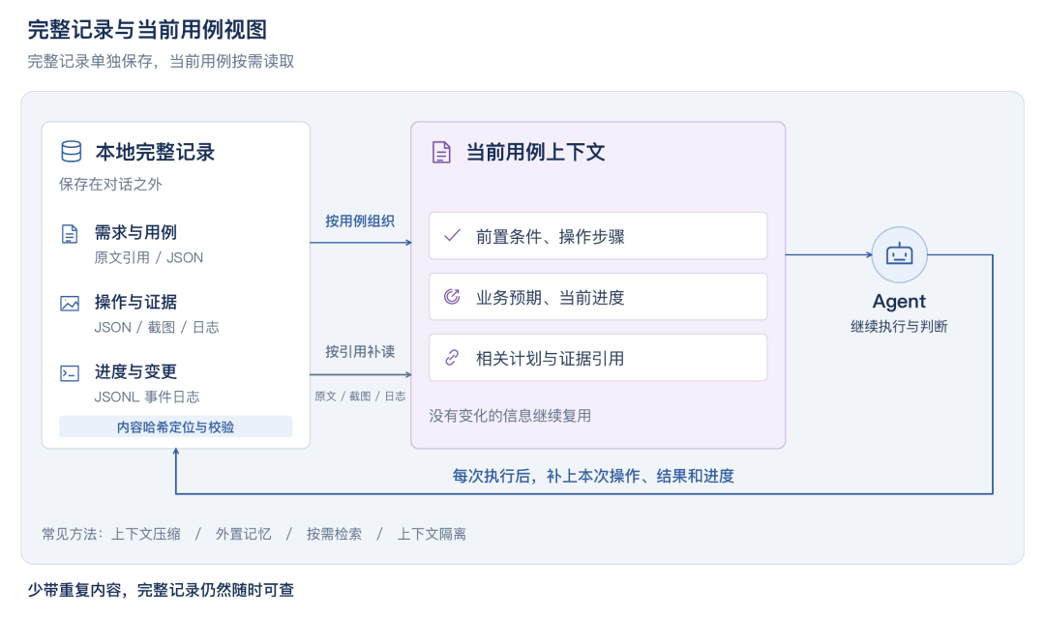Click the 按需检索 method text
This screenshot has width=1045, height=618.
click(x=334, y=534)
